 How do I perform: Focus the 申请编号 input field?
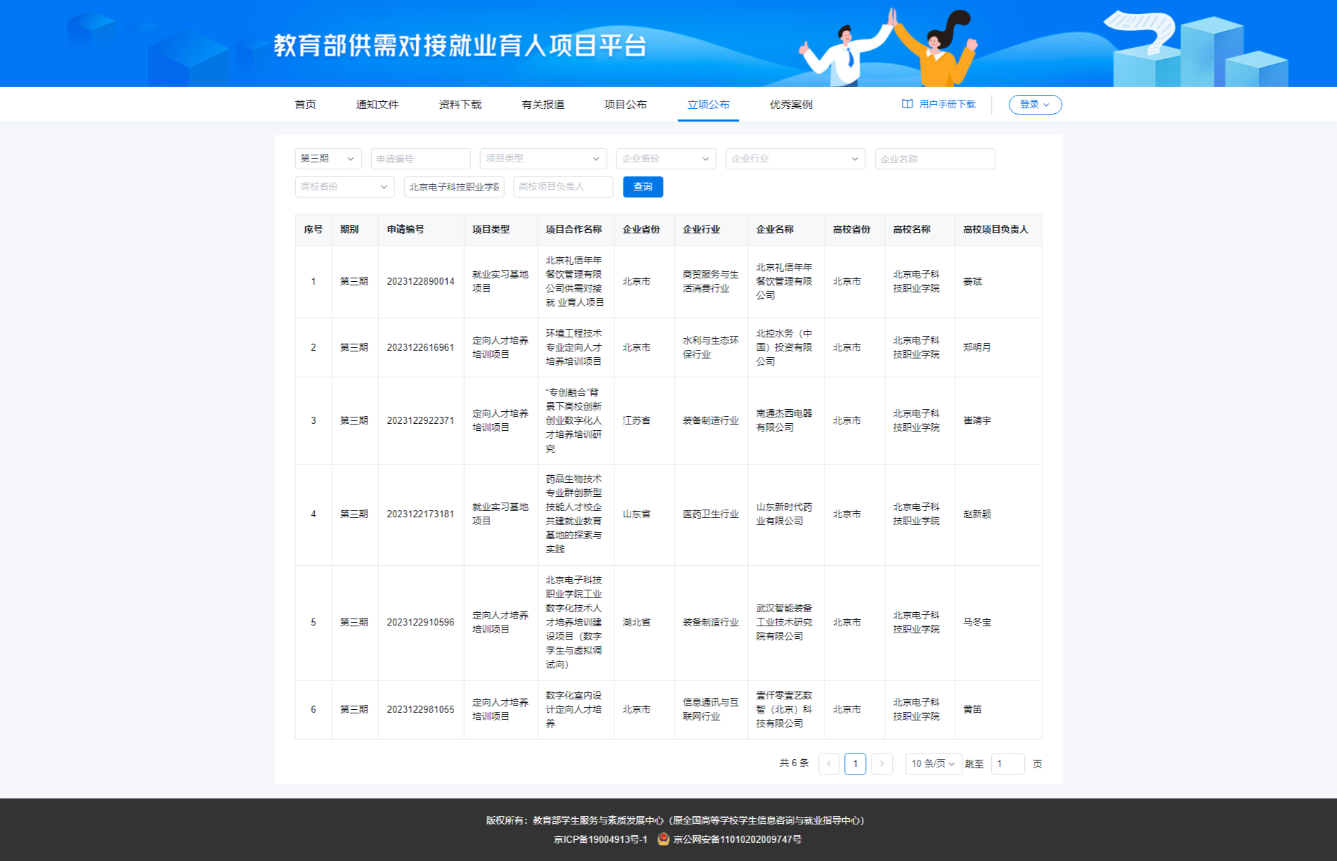coord(420,159)
